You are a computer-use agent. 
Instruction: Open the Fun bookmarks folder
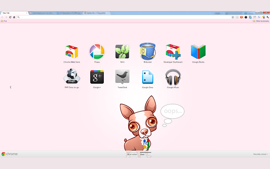(x=4, y=21)
